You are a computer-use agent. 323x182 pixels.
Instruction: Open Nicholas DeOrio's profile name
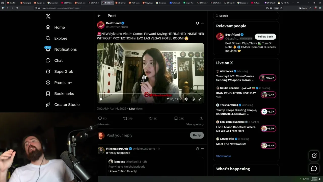pos(117,149)
